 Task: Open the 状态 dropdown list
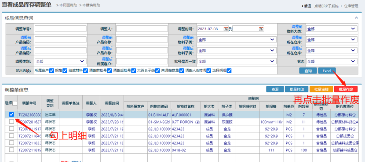[x=332, y=61]
